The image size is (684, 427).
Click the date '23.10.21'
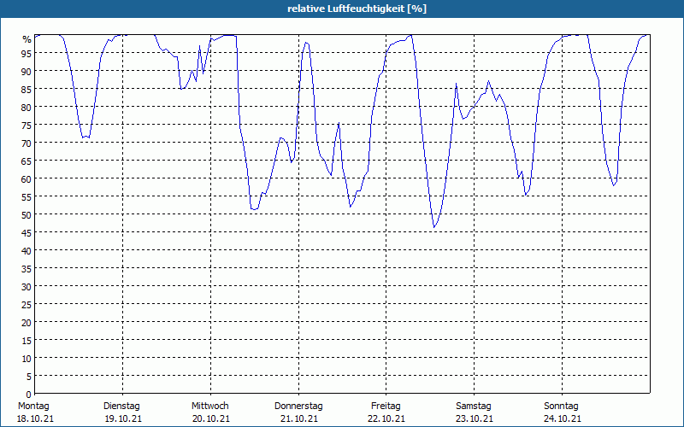[475, 419]
